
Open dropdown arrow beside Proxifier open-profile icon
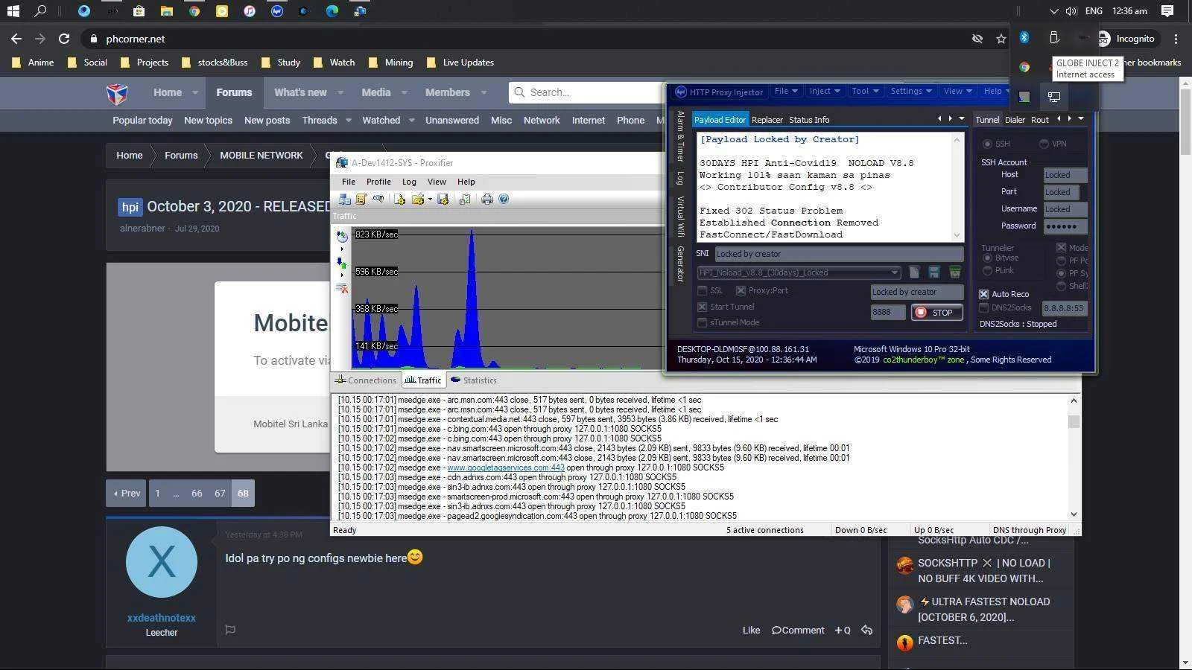428,199
